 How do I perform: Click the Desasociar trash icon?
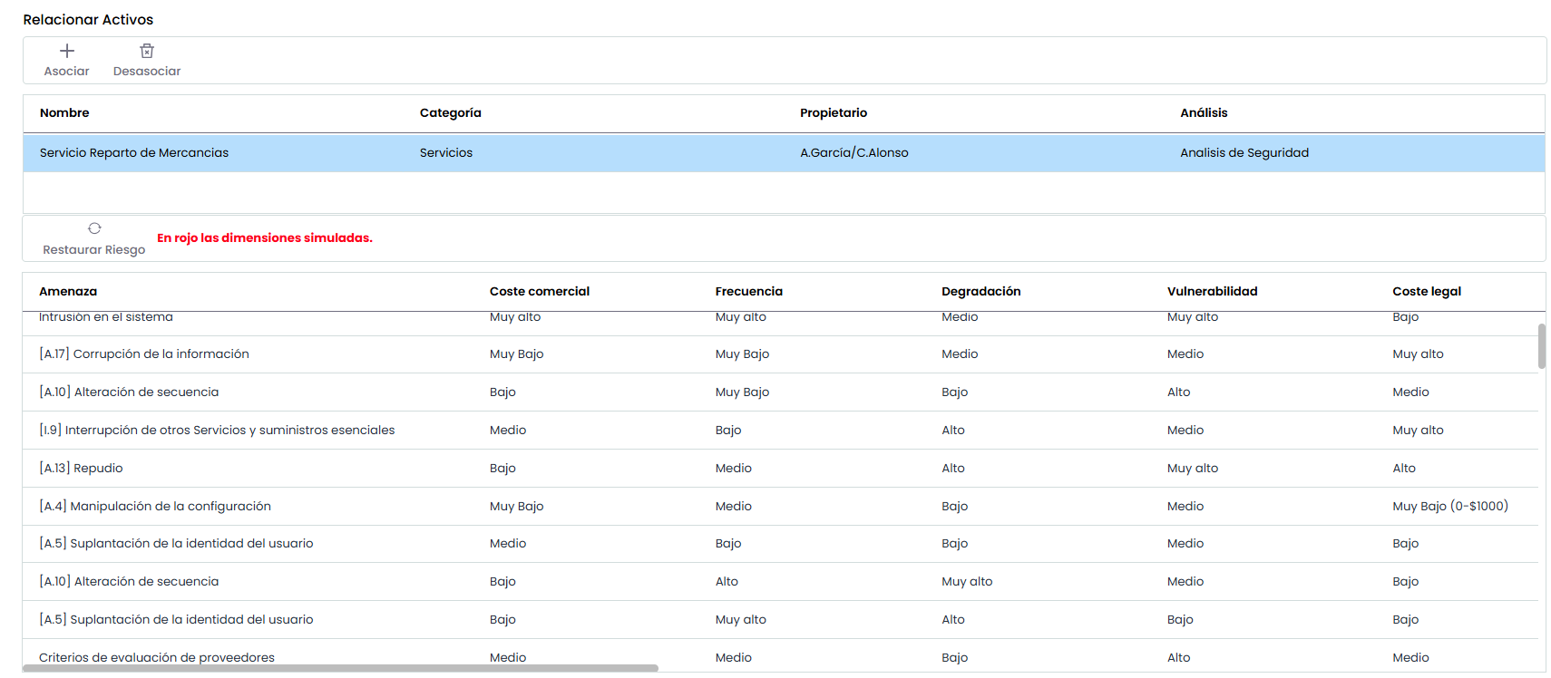click(x=147, y=52)
